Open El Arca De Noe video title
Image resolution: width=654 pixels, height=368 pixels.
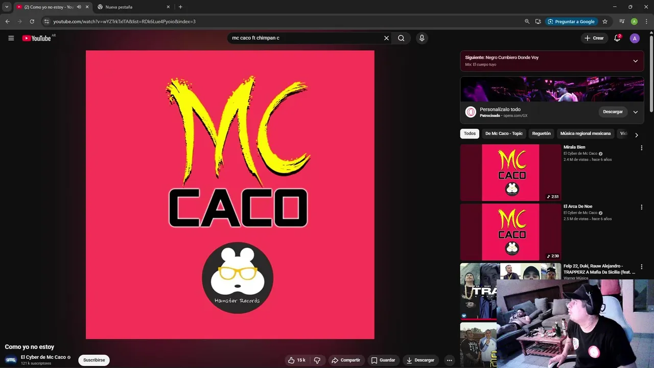[x=578, y=206]
